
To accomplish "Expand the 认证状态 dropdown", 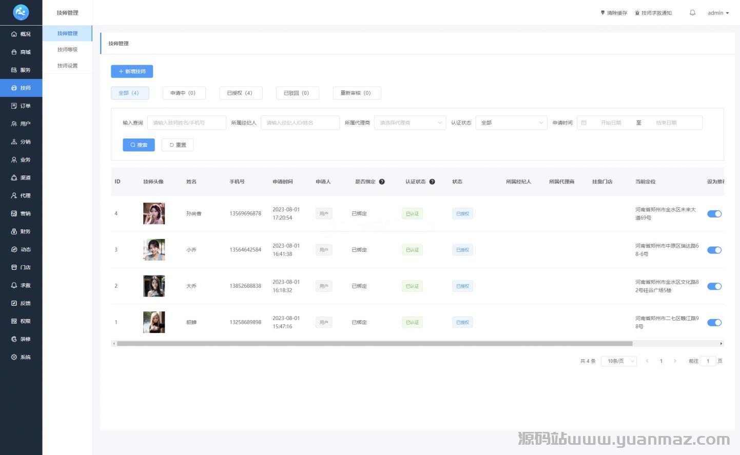I will click(511, 123).
